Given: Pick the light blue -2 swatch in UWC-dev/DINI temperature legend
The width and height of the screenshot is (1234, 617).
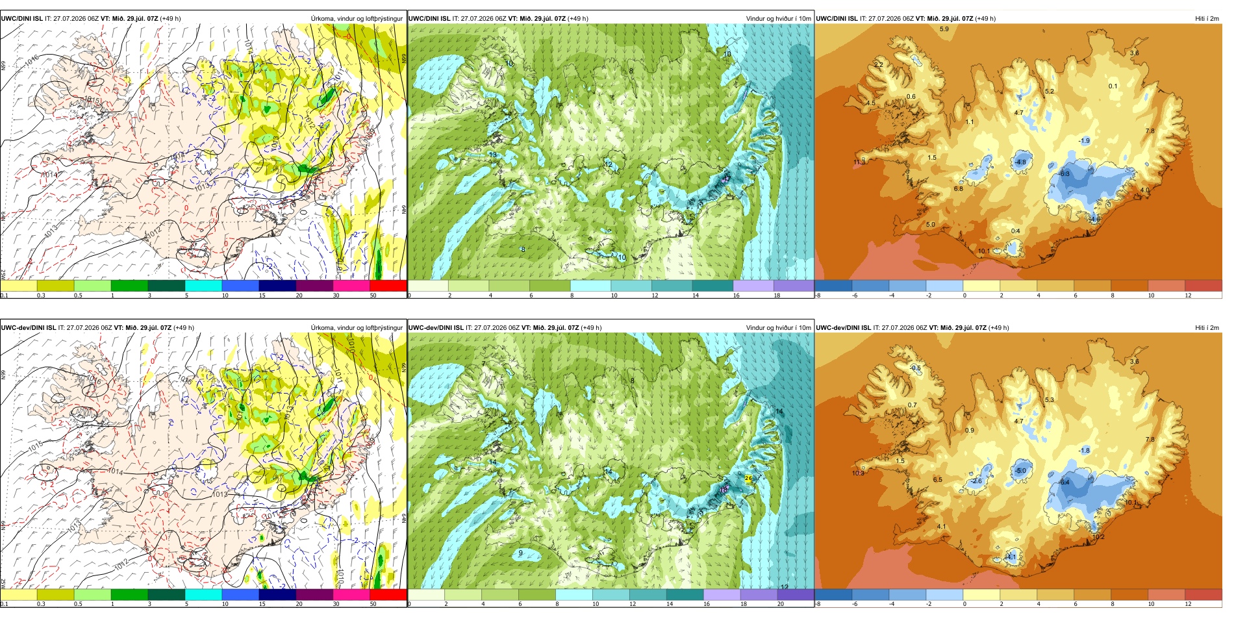Looking at the screenshot, I should (944, 594).
